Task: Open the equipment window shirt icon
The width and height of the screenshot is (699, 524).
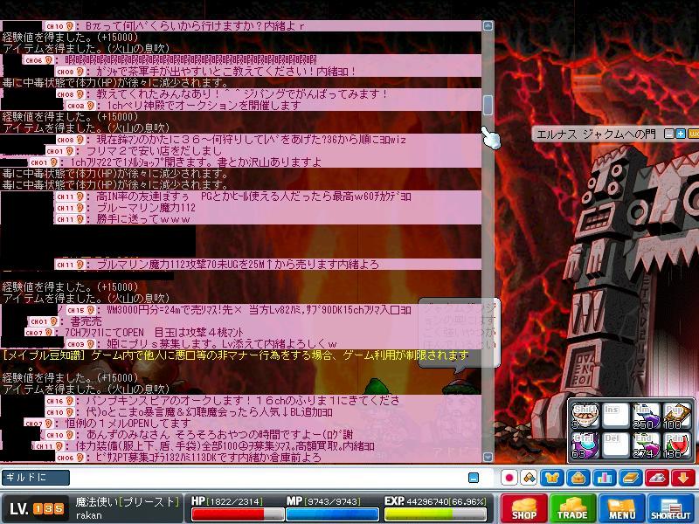Action: 552,478
